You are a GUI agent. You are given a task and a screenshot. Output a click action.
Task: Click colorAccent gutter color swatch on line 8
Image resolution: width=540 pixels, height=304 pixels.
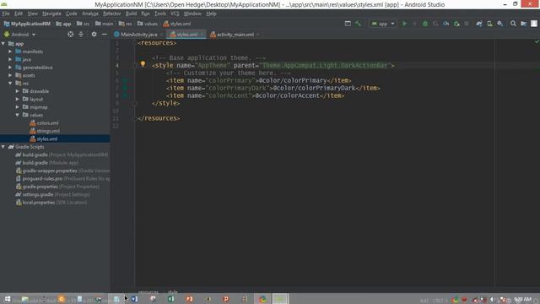(x=125, y=95)
